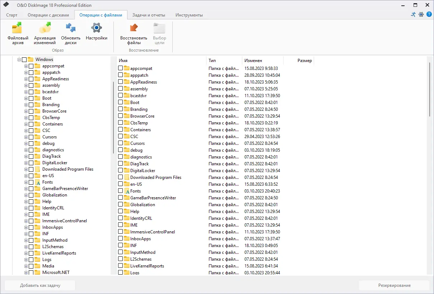This screenshot has height=294, width=434.
Task: Select IdentityCRL item in folder tree
Action: [x=53, y=208]
